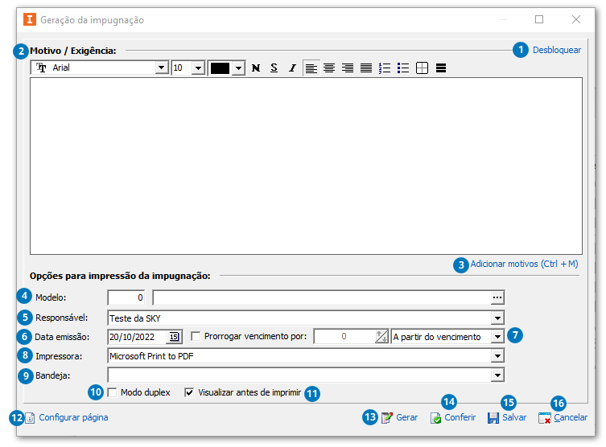The width and height of the screenshot is (606, 447).
Task: Click the Gerar button label
Action: pos(407,418)
